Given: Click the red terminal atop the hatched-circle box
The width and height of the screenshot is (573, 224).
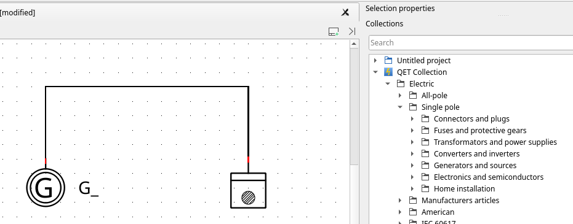Looking at the screenshot, I should click(249, 159).
